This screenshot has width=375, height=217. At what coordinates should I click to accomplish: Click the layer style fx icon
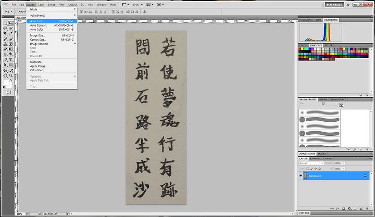[337, 208]
